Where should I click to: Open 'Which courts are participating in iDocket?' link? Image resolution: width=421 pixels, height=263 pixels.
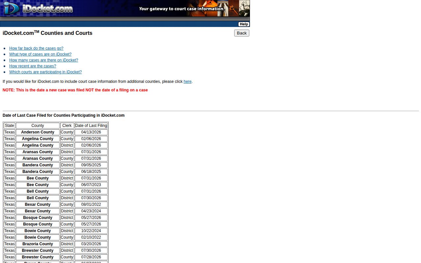pos(45,72)
